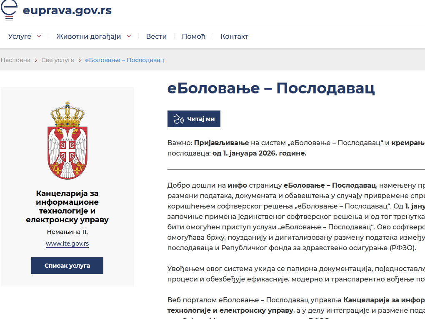This screenshot has width=425, height=319.
Task: Open the www.ite.gov.rs link
Action: (67, 244)
